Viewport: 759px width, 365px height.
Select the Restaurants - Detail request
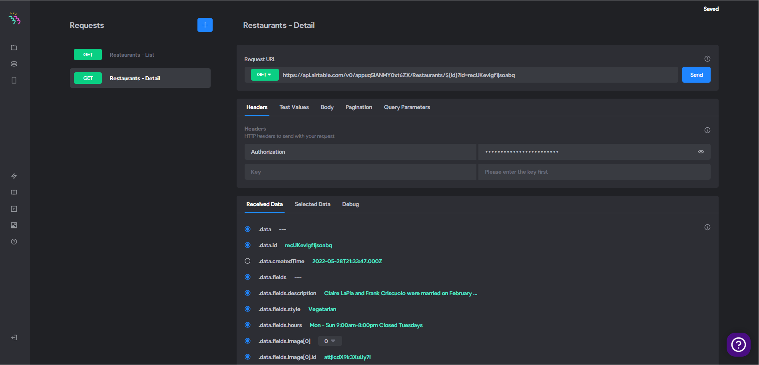(x=140, y=78)
